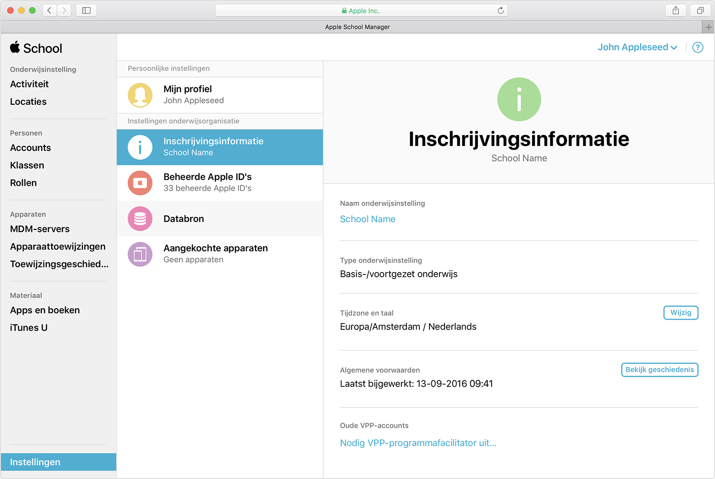
Task: Share the page with the share icon
Action: (x=676, y=10)
